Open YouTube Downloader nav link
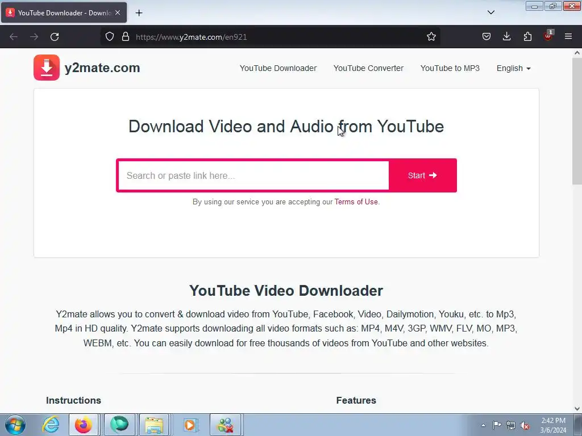Screen dimensions: 582x436 [x=278, y=68]
